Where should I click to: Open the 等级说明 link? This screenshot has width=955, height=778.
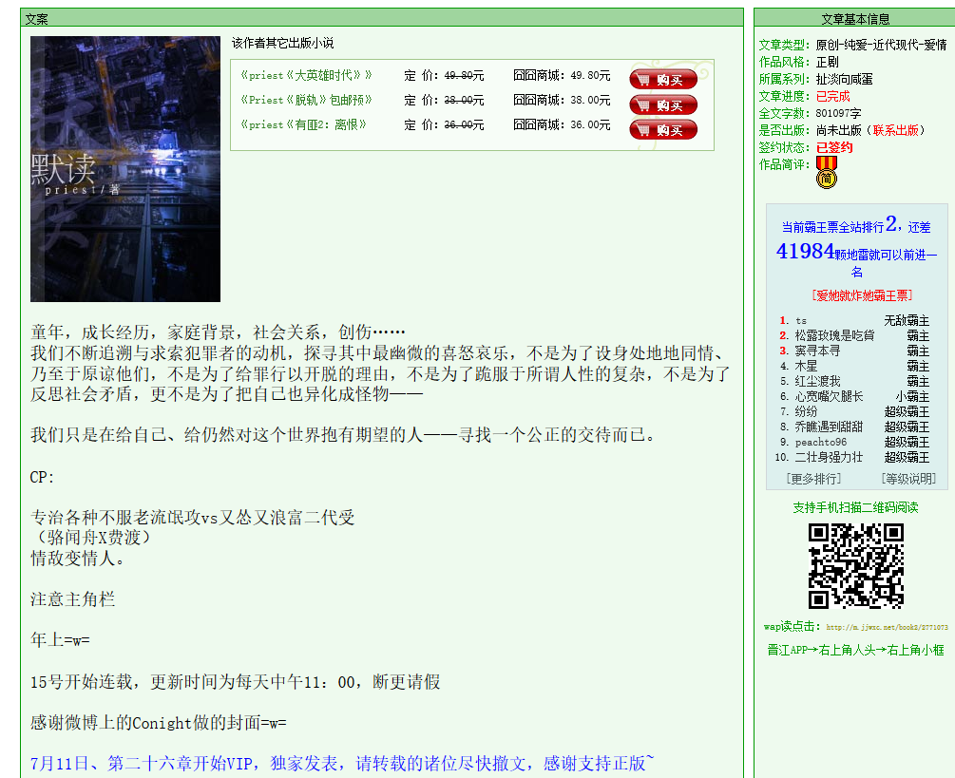point(908,479)
